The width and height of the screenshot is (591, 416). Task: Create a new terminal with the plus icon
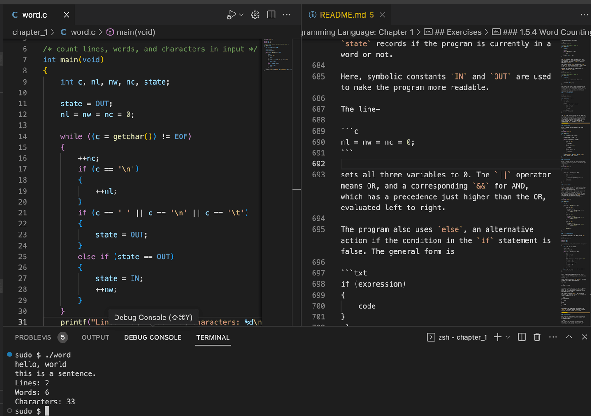tap(497, 337)
